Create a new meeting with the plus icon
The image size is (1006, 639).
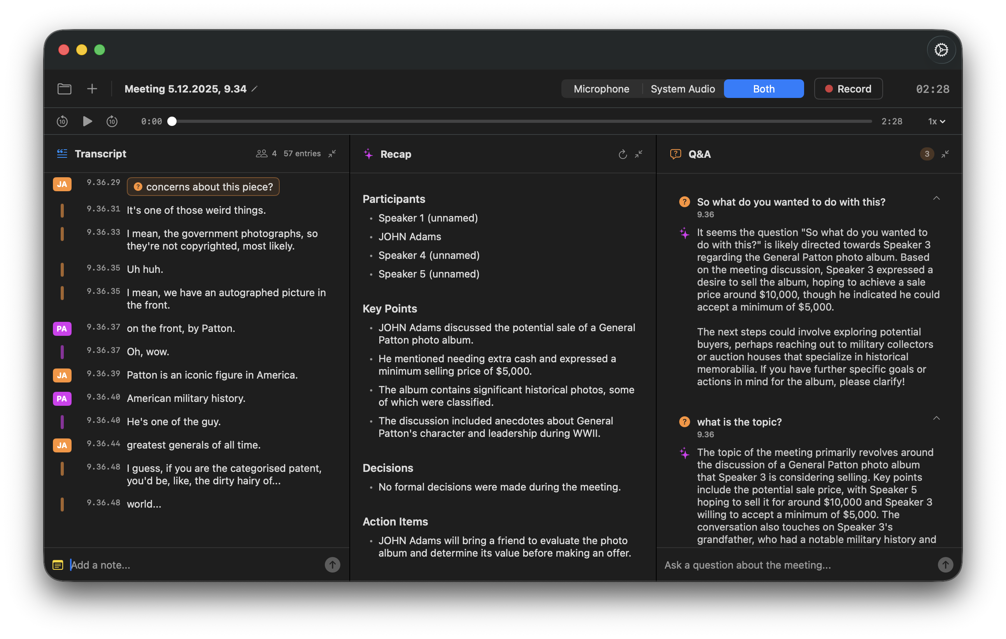(91, 89)
